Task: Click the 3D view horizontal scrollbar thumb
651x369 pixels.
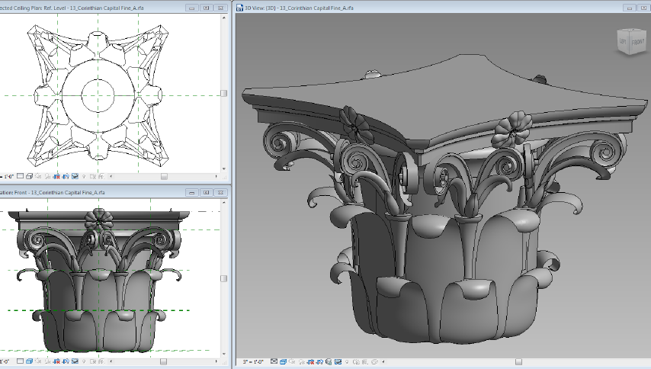Action: click(x=518, y=361)
